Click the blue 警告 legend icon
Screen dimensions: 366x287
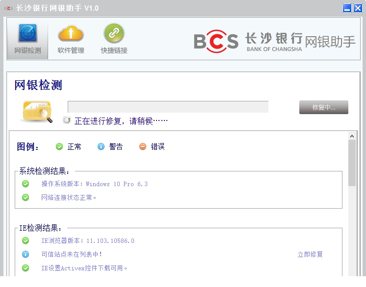(x=101, y=146)
